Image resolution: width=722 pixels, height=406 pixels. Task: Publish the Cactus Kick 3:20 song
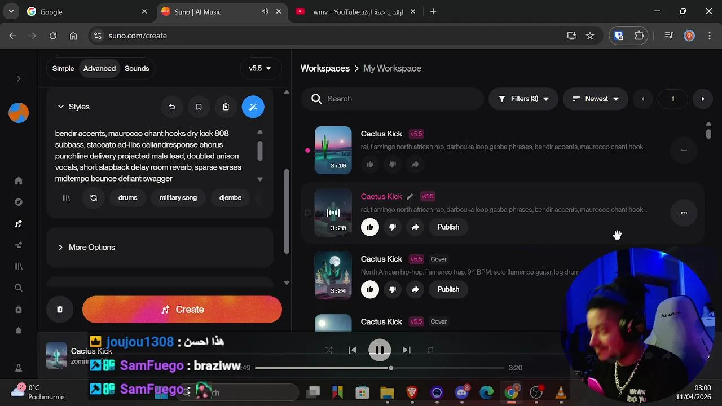448,227
